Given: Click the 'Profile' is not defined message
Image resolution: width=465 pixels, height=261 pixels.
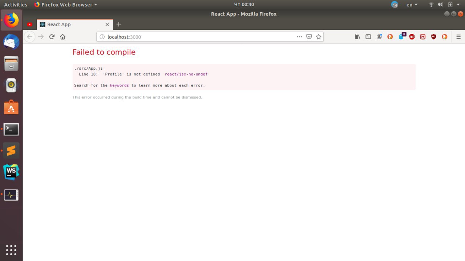Looking at the screenshot, I should tap(132, 74).
